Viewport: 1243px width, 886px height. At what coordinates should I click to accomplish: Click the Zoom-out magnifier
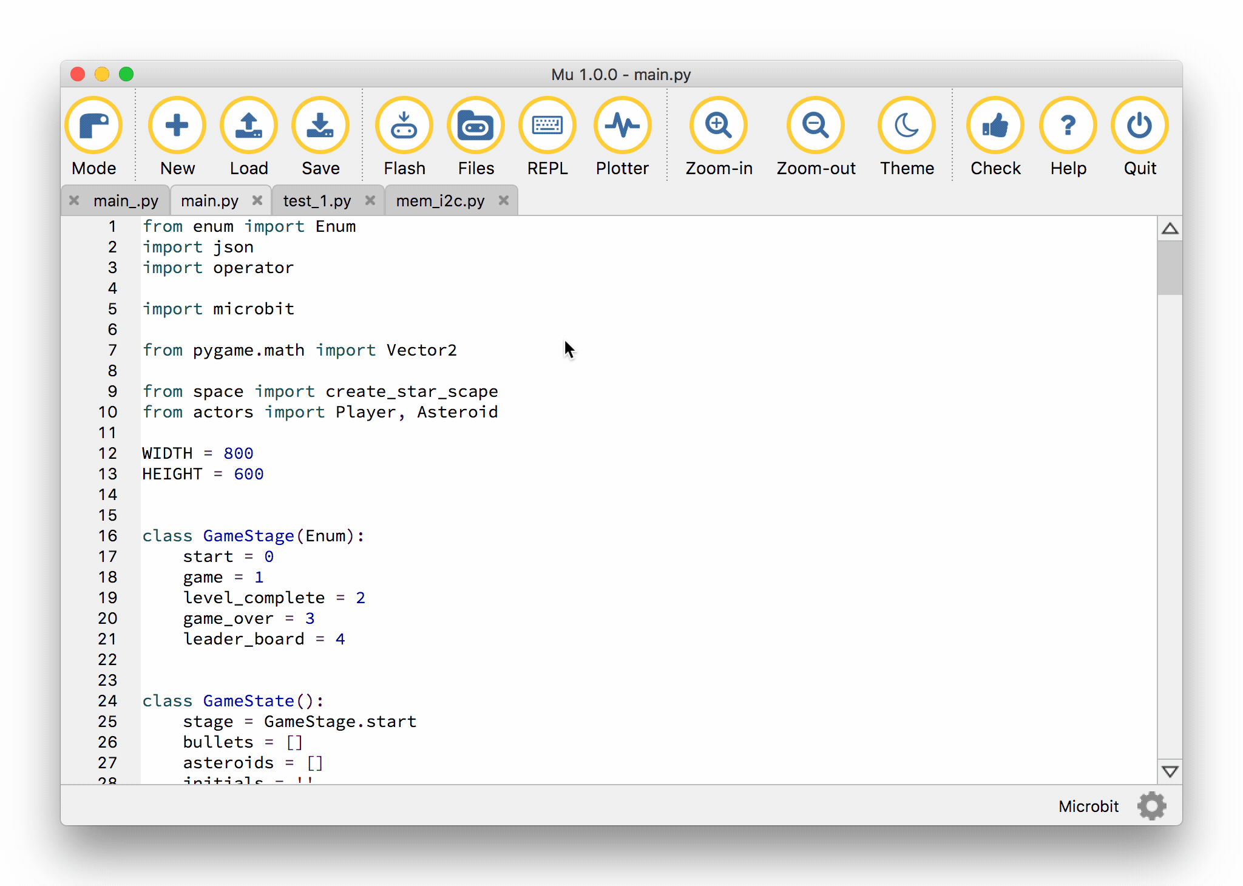tap(815, 126)
